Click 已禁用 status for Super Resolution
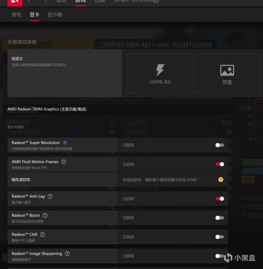 pos(128,145)
